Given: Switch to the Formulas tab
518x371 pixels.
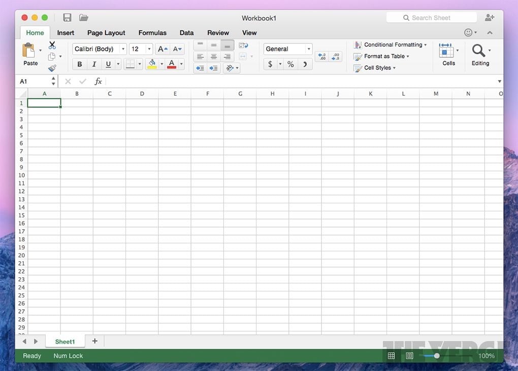Looking at the screenshot, I should click(152, 33).
